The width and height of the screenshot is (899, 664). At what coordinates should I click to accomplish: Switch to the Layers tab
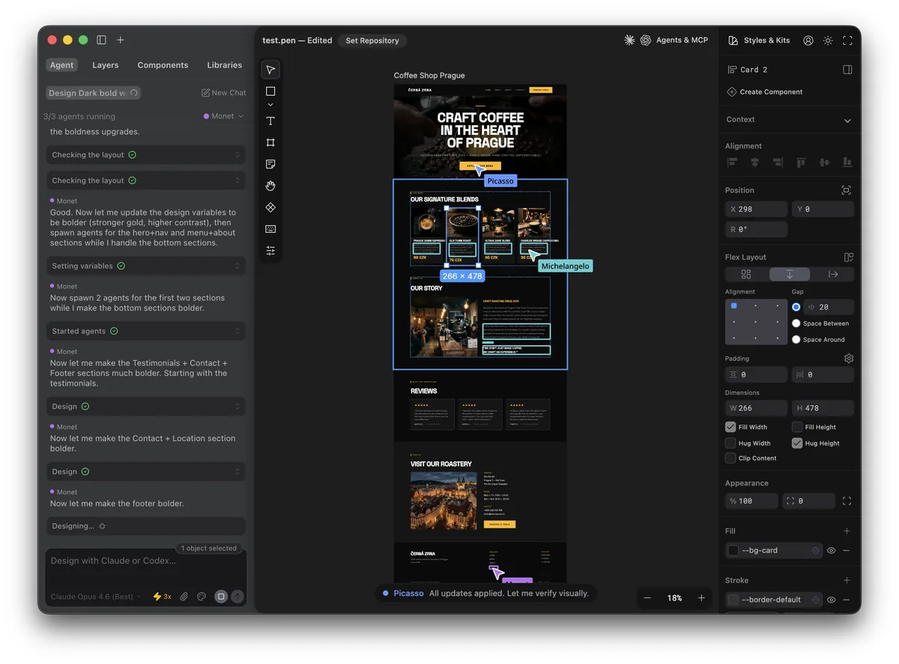pos(105,65)
